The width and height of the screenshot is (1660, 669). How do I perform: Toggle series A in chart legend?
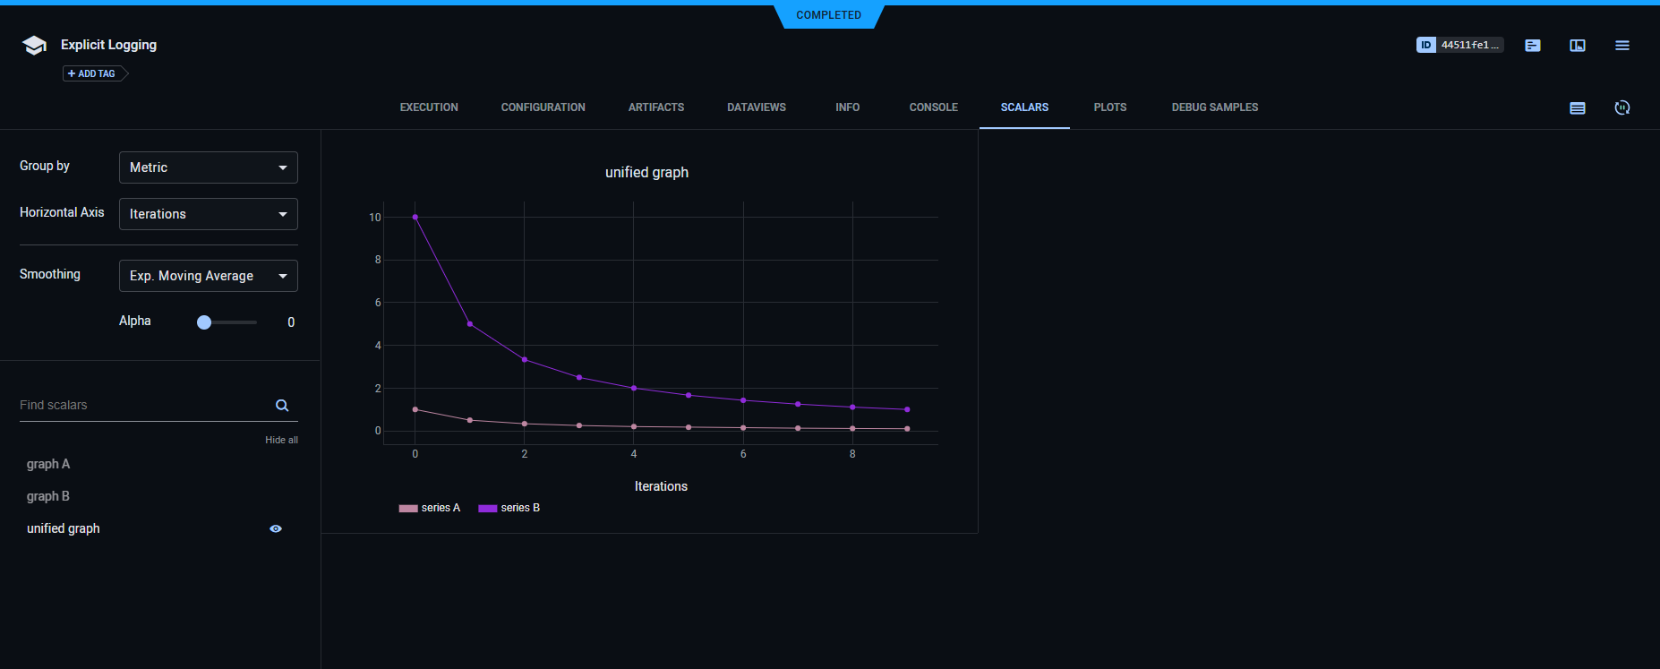(x=430, y=508)
